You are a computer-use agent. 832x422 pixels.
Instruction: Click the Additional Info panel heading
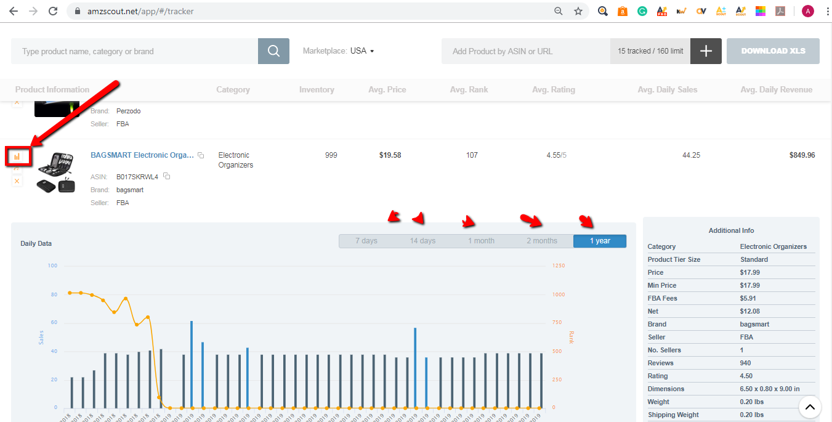pyautogui.click(x=731, y=230)
